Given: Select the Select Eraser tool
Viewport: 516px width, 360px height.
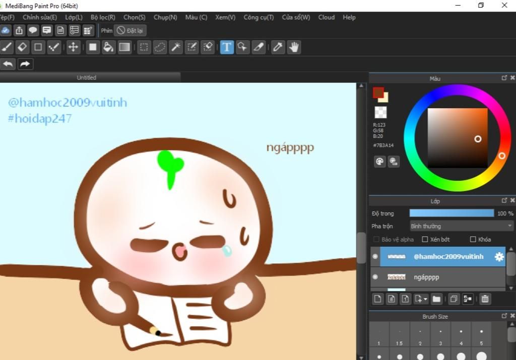Looking at the screenshot, I should (208, 47).
